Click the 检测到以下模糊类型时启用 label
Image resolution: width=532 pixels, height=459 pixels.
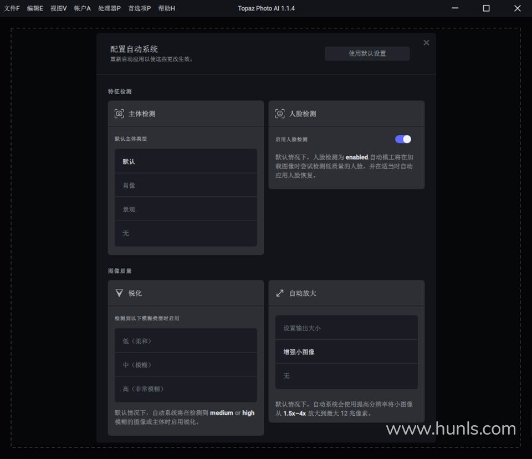click(147, 318)
